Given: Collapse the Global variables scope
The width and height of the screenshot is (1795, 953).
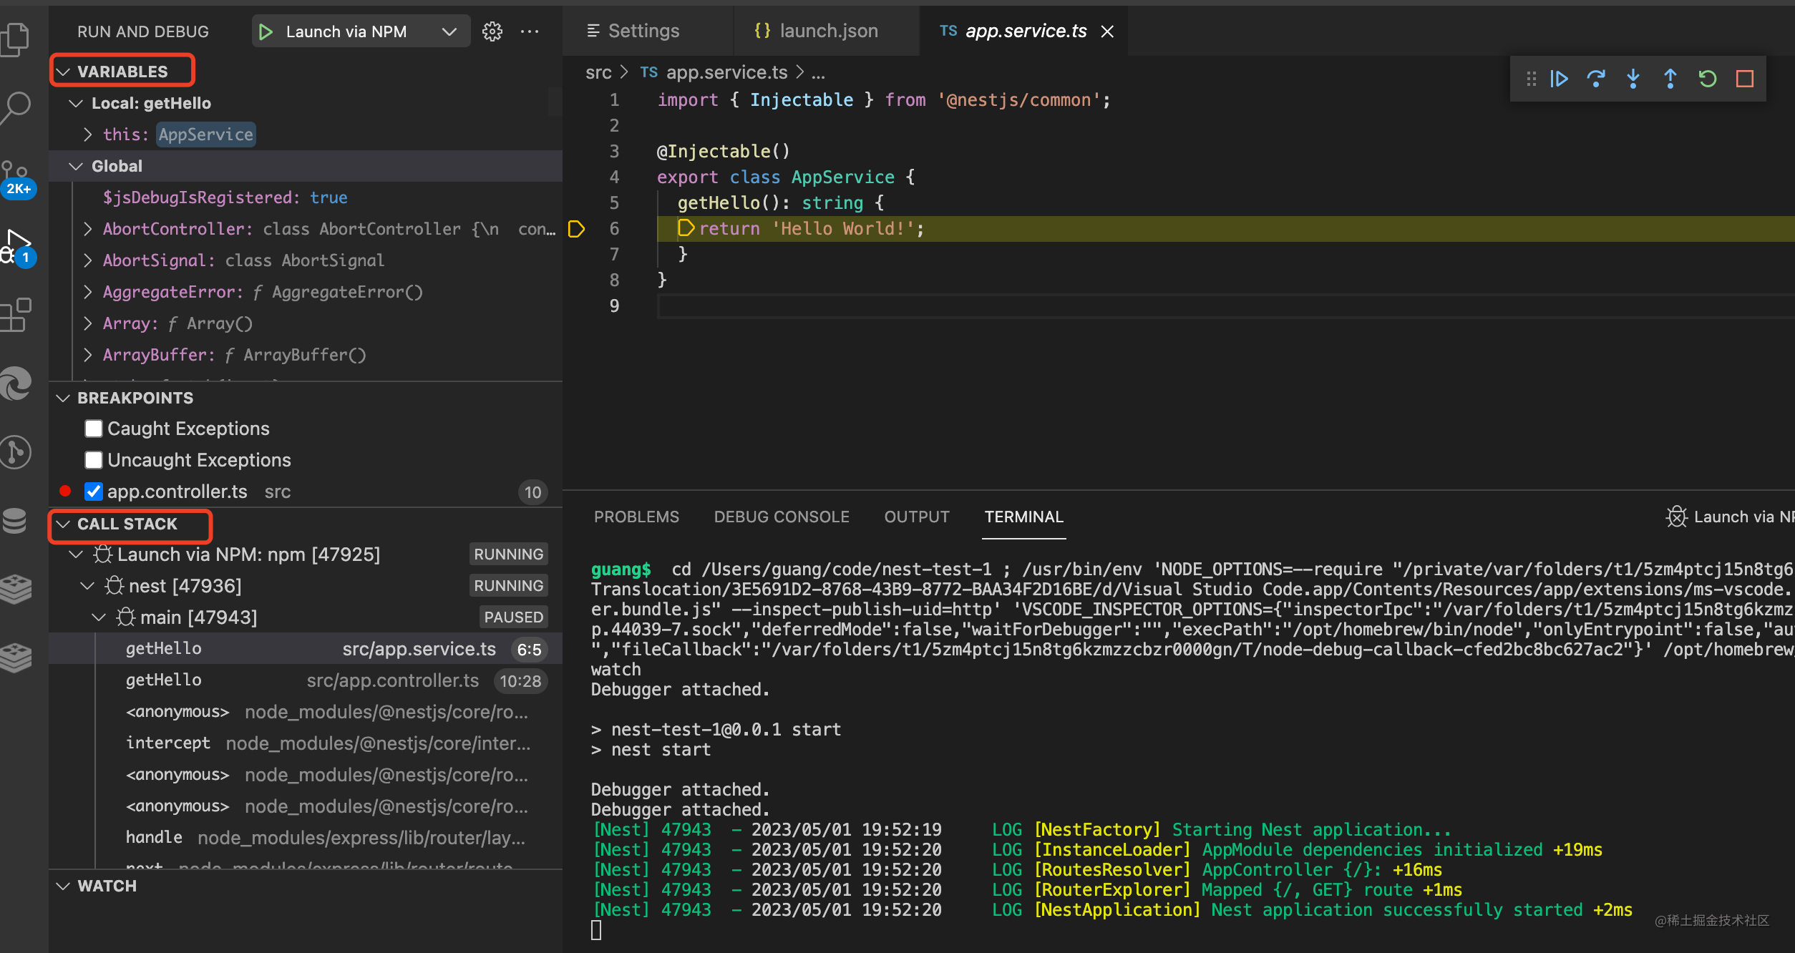Looking at the screenshot, I should [76, 166].
